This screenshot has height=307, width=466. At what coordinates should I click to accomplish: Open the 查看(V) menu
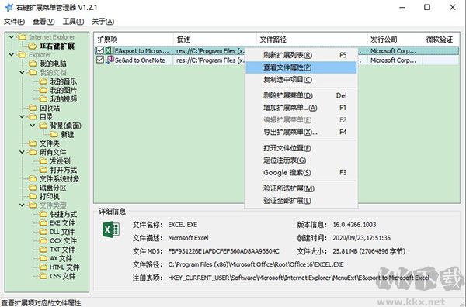coord(43,22)
